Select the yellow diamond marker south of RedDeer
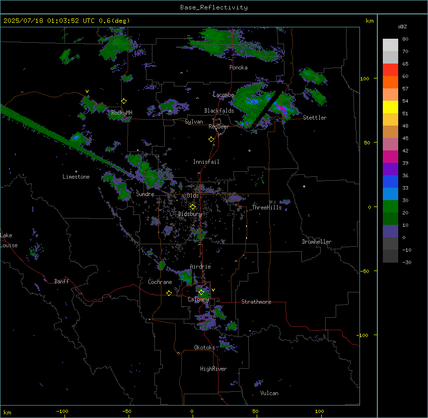 pyautogui.click(x=212, y=139)
